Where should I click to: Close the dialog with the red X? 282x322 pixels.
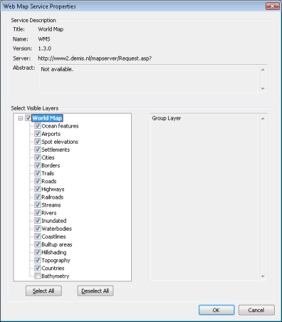(x=272, y=6)
